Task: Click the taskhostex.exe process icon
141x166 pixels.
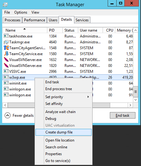Action: point(6,36)
